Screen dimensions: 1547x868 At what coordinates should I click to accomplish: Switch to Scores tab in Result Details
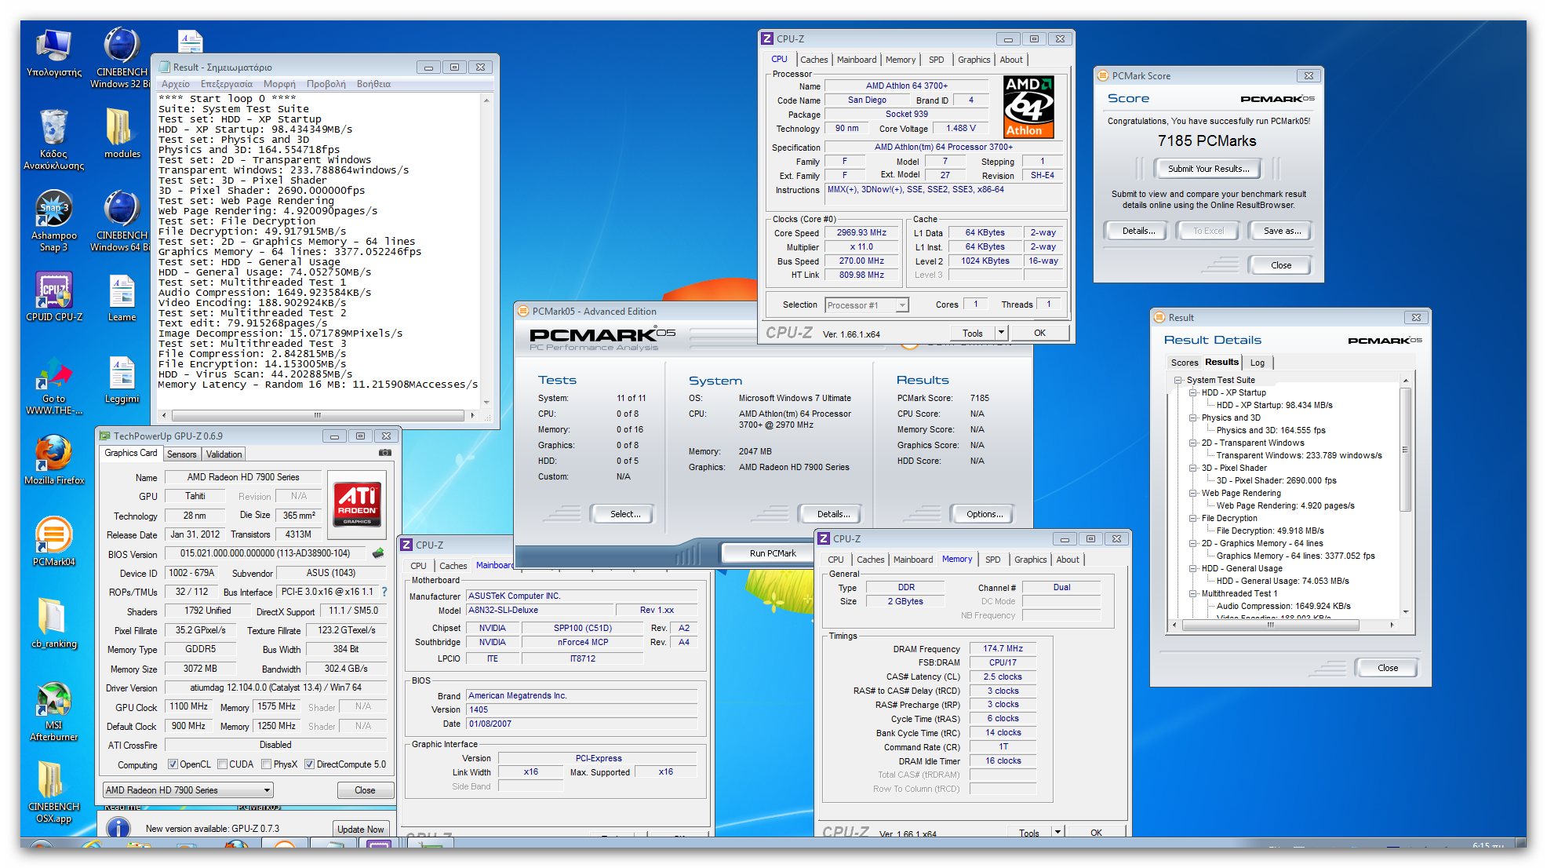(1185, 363)
